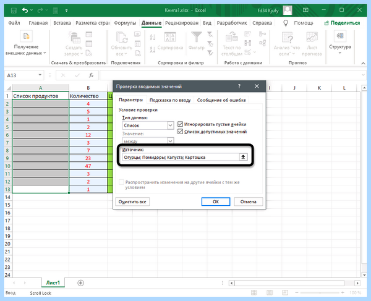Open the Get External Data icon
371x301 pixels.
pyautogui.click(x=26, y=36)
